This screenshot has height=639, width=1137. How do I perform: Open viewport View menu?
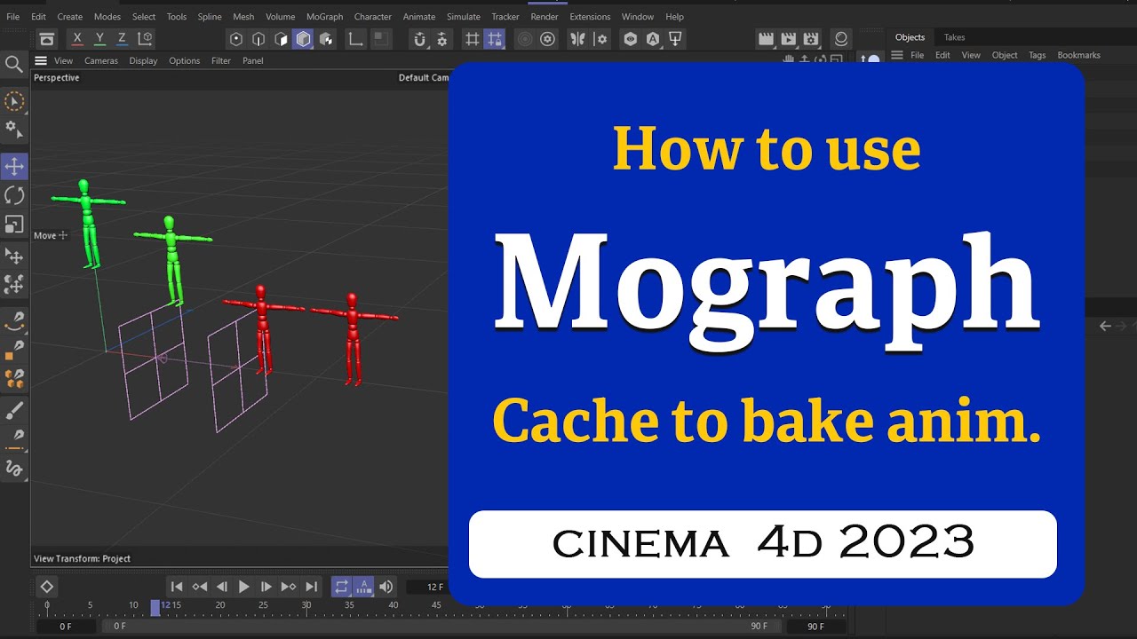[x=64, y=60]
